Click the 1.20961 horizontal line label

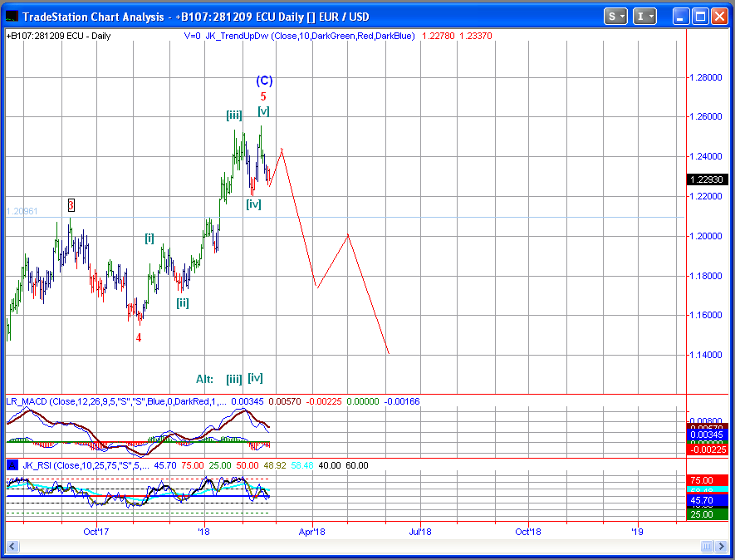pyautogui.click(x=22, y=212)
